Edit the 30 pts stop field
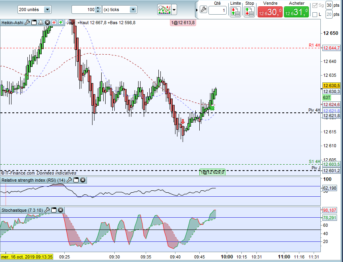This screenshot has height=262, width=343. [x=329, y=5]
